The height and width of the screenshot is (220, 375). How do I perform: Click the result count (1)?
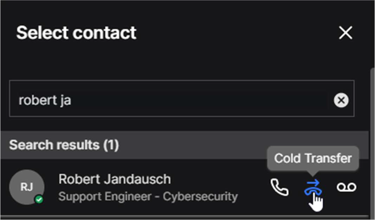click(x=111, y=145)
